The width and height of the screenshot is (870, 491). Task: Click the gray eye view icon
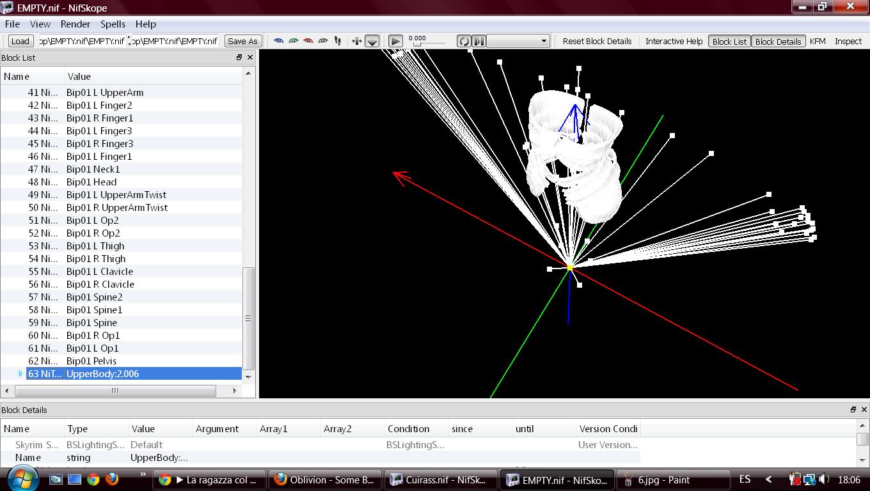[323, 41]
